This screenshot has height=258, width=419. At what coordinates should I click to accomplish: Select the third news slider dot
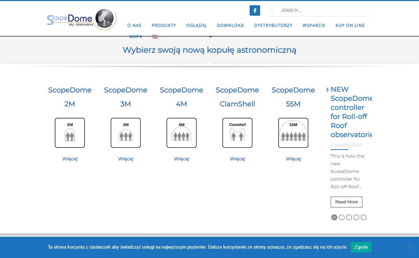(349, 218)
